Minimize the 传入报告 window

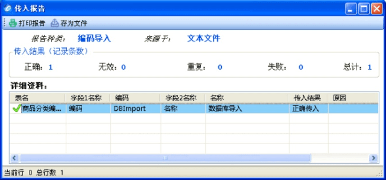(351, 9)
